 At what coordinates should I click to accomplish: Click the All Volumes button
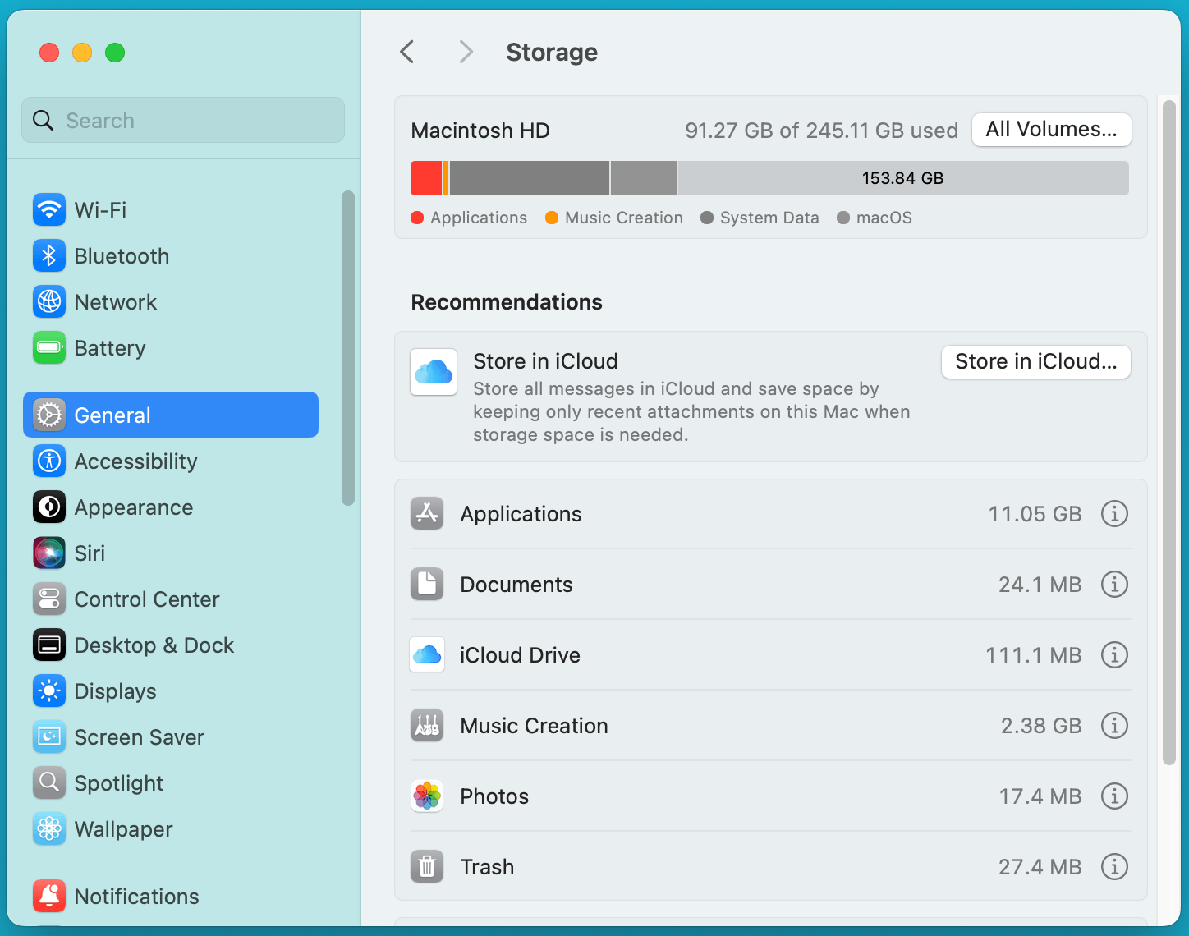pyautogui.click(x=1051, y=129)
